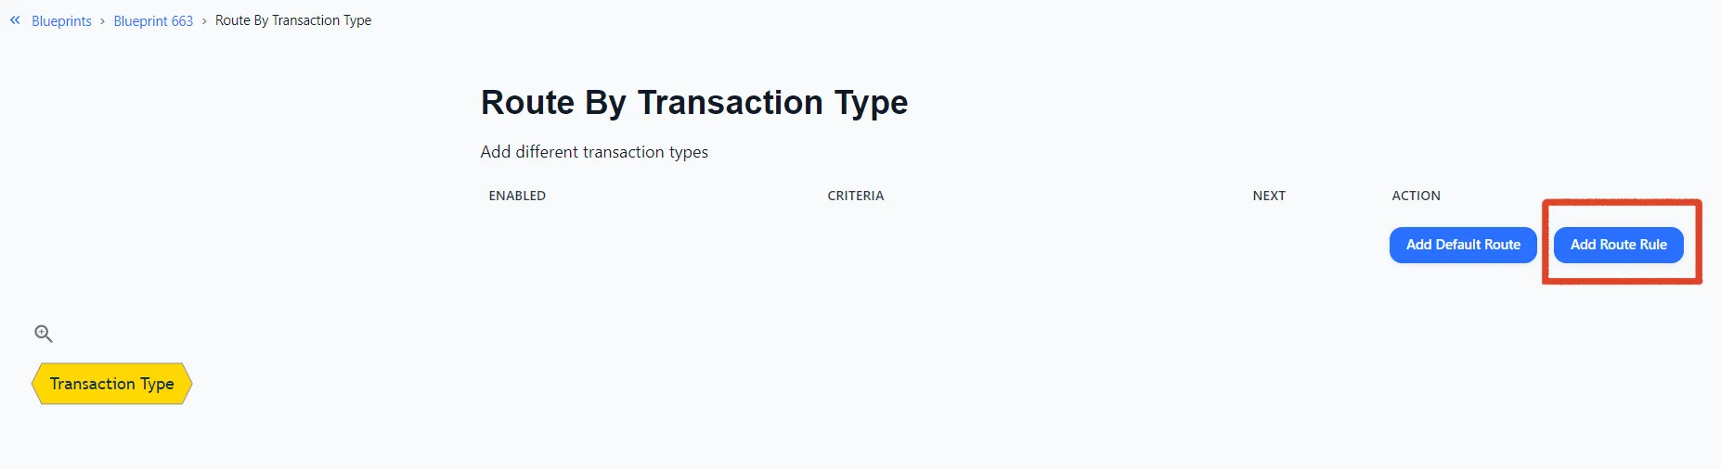Click the NEXT column header
This screenshot has width=1721, height=469.
pos(1269,196)
